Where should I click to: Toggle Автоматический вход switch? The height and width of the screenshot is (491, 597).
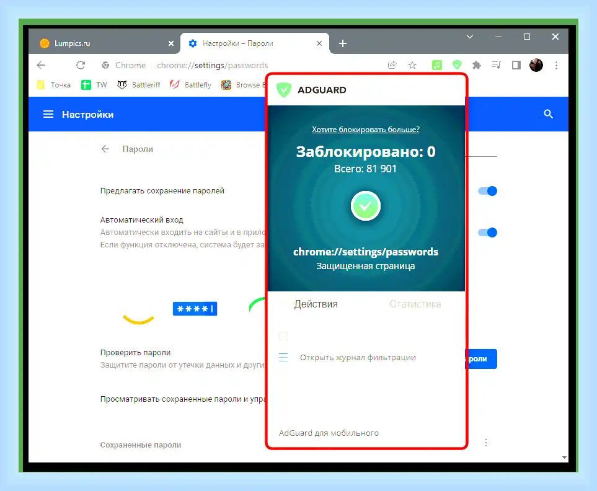[x=488, y=232]
